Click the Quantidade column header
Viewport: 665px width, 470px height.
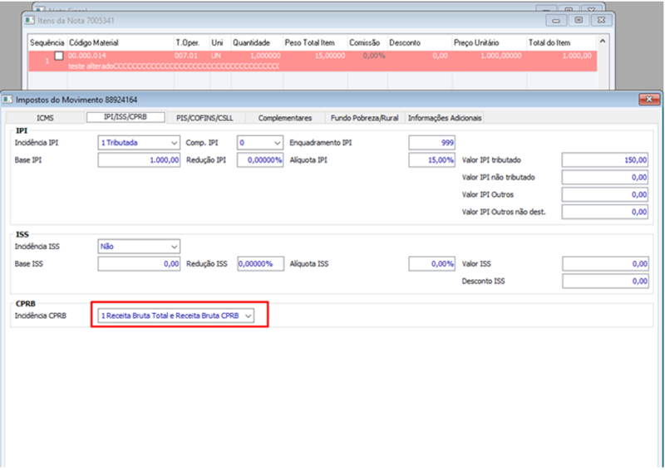point(257,43)
